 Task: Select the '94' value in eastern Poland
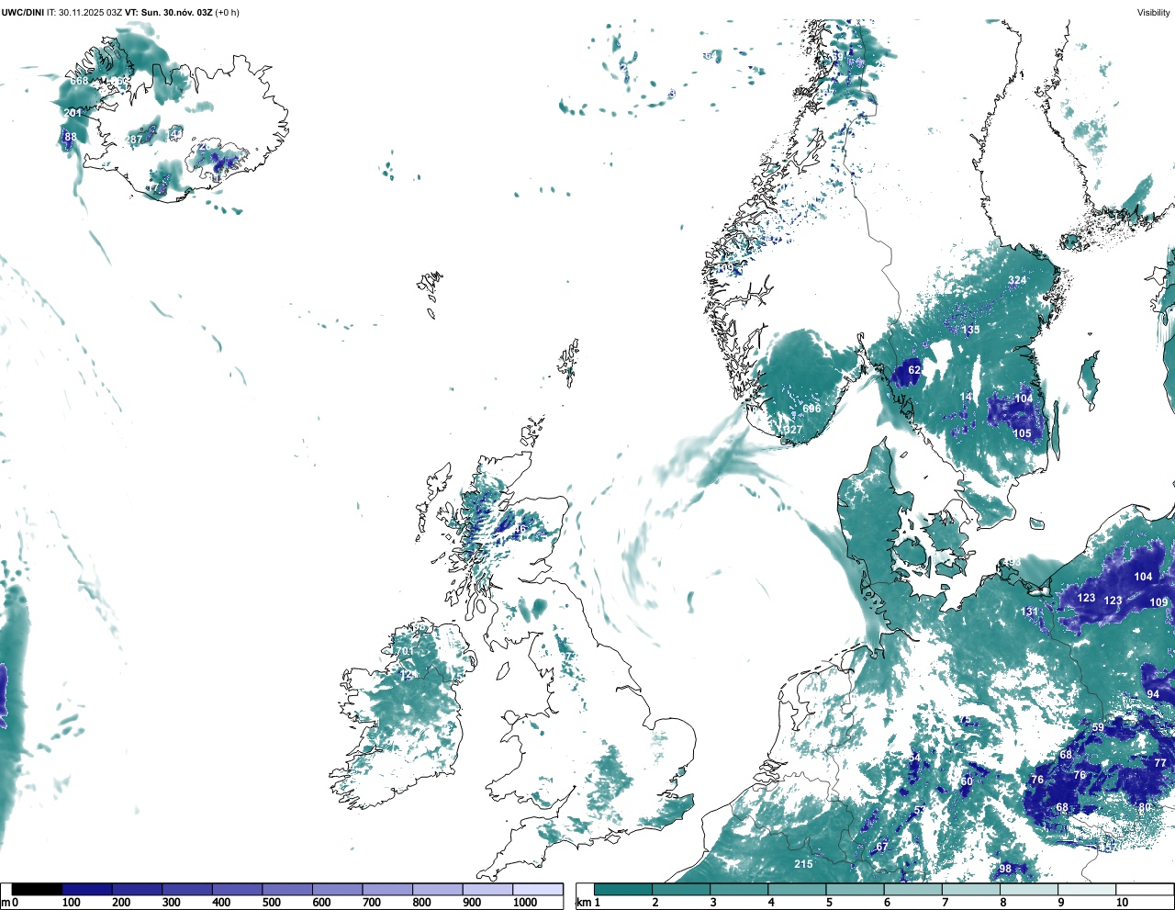coord(1153,694)
